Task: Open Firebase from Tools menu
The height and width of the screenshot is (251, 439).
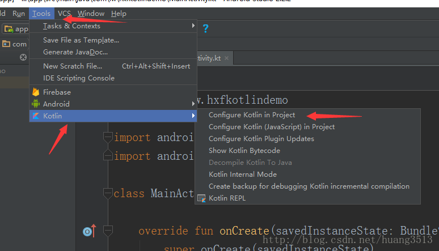Action: click(113, 92)
